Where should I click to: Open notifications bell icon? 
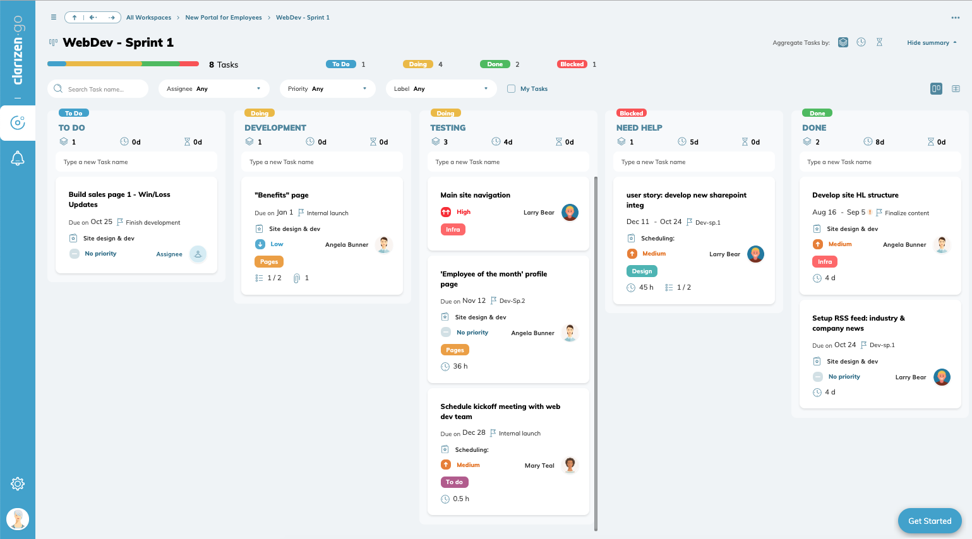[x=18, y=158]
